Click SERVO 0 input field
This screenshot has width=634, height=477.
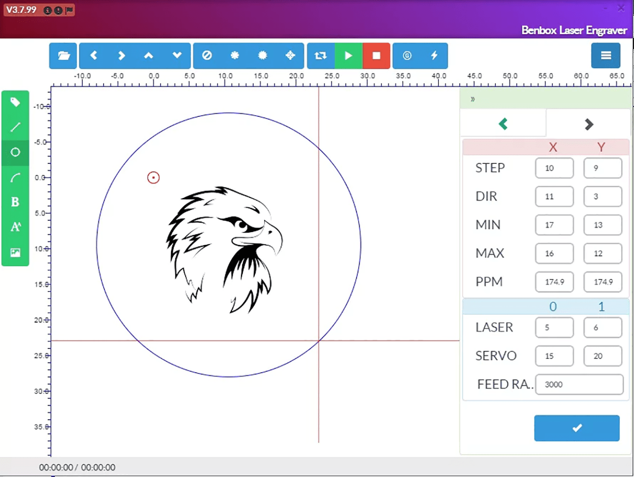pos(554,356)
